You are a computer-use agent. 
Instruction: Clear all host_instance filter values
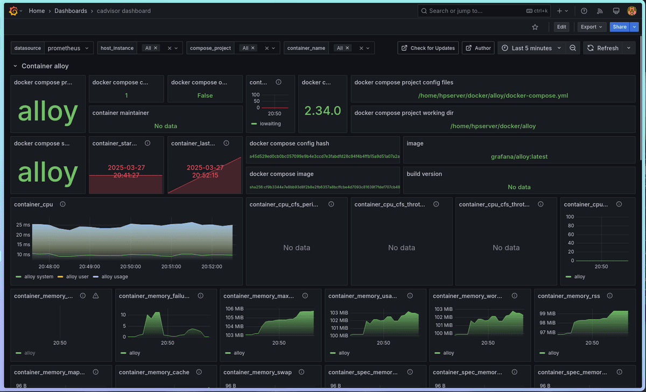(170, 48)
